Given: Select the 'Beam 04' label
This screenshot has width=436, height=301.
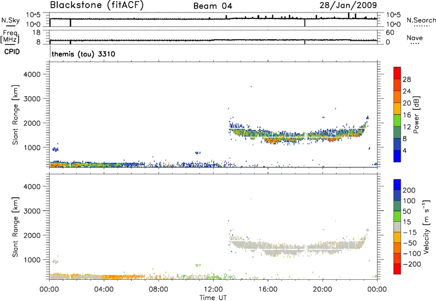Looking at the screenshot, I should [213, 6].
